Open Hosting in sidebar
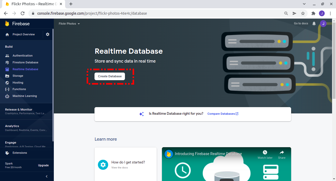The width and height of the screenshot is (336, 181). [x=18, y=83]
